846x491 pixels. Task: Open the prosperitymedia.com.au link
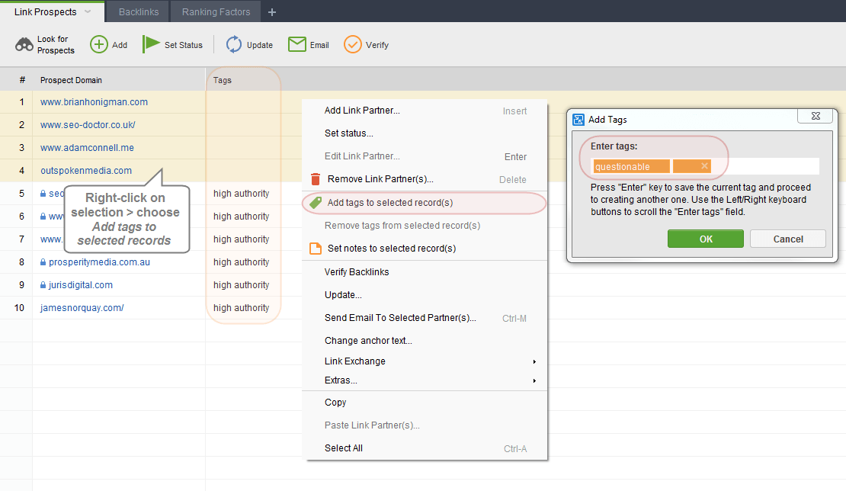pos(100,262)
